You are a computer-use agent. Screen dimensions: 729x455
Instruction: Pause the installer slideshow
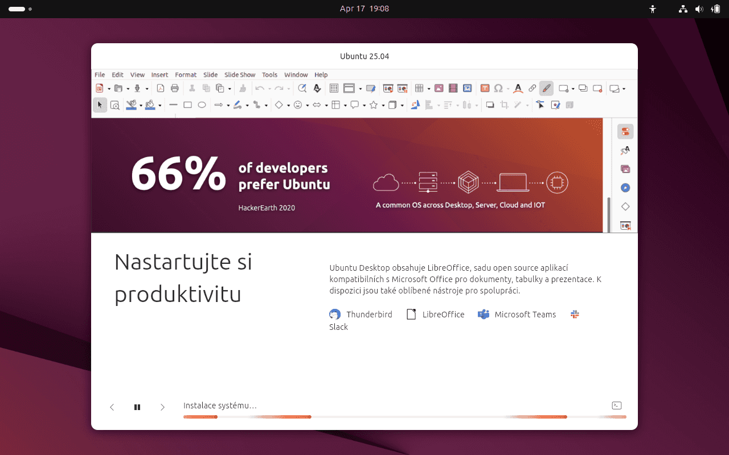pos(137,407)
